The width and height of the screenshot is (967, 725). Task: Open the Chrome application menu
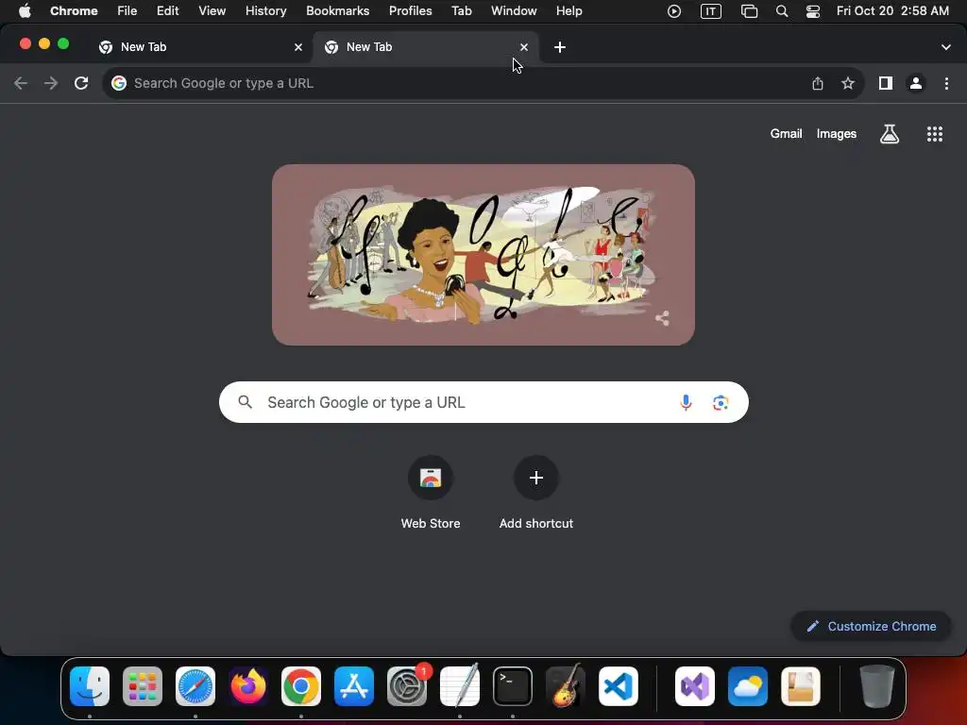click(74, 11)
